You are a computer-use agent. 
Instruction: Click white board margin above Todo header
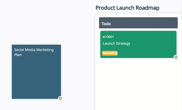click(x=138, y=15)
